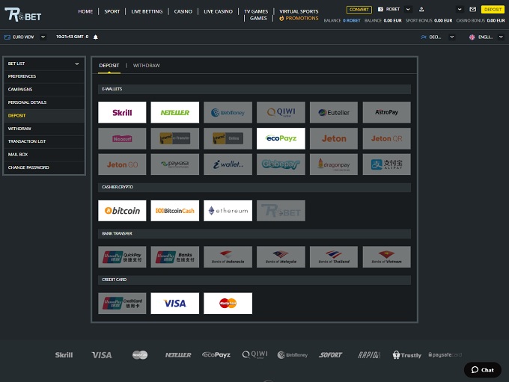This screenshot has height=382, width=509.
Task: Switch to the Withdraw tab
Action: click(x=146, y=66)
